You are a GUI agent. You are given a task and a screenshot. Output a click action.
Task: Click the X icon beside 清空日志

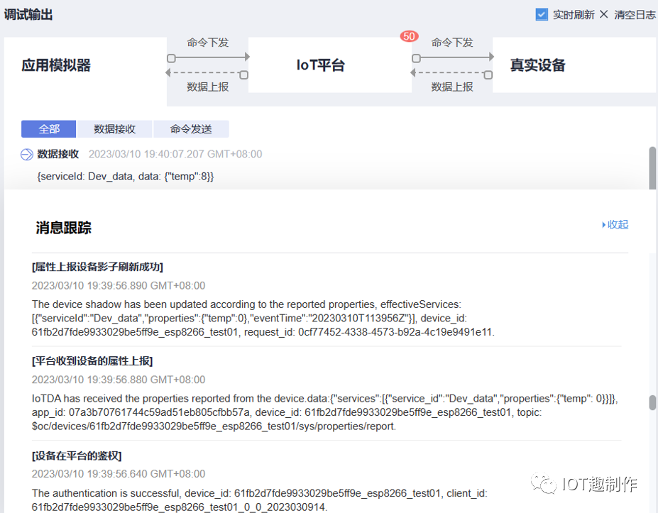[603, 14]
